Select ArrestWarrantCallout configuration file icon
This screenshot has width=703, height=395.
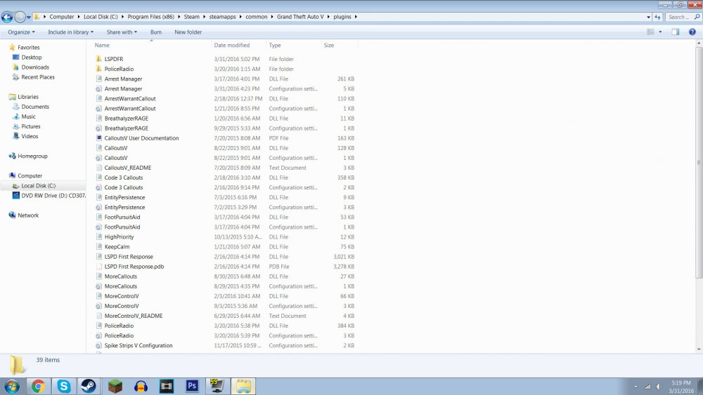(x=98, y=108)
